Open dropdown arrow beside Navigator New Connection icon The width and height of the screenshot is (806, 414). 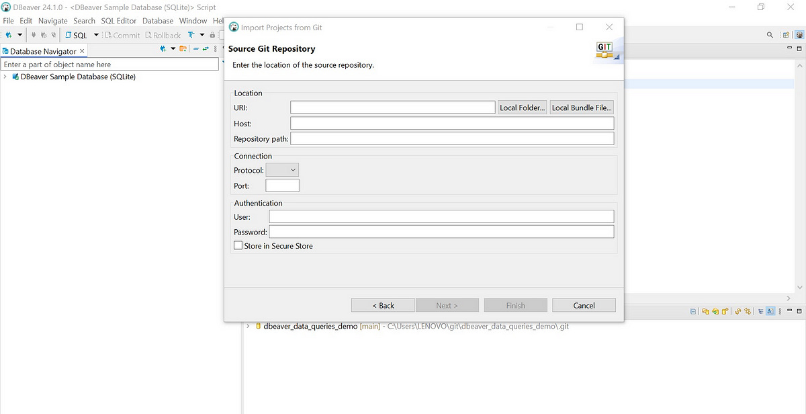click(173, 48)
